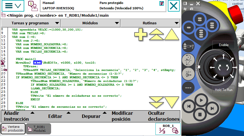Click the robot status icon in header
The width and height of the screenshot is (244, 136).
pos(162,3)
